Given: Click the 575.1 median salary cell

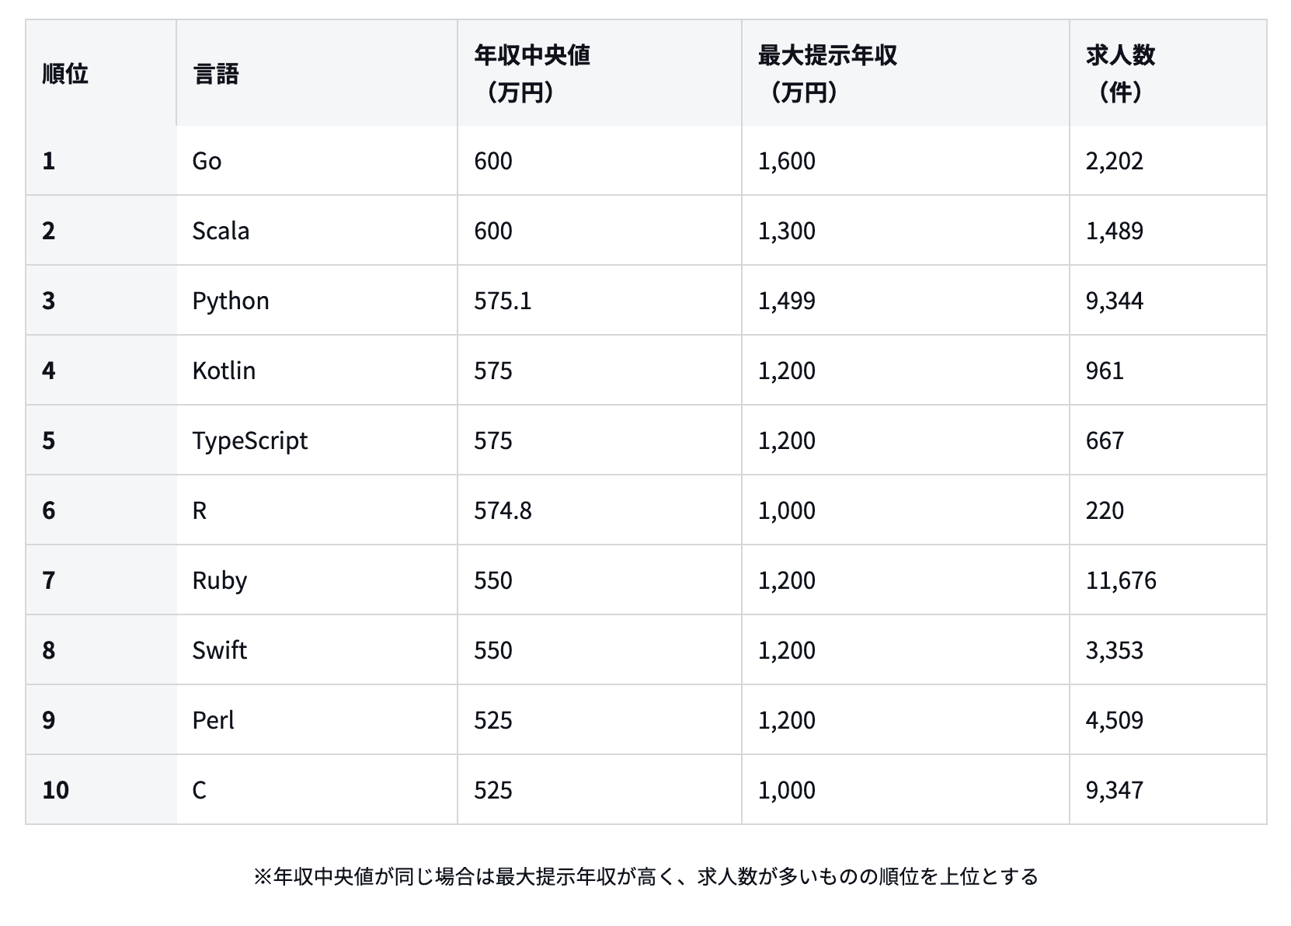Looking at the screenshot, I should (503, 301).
